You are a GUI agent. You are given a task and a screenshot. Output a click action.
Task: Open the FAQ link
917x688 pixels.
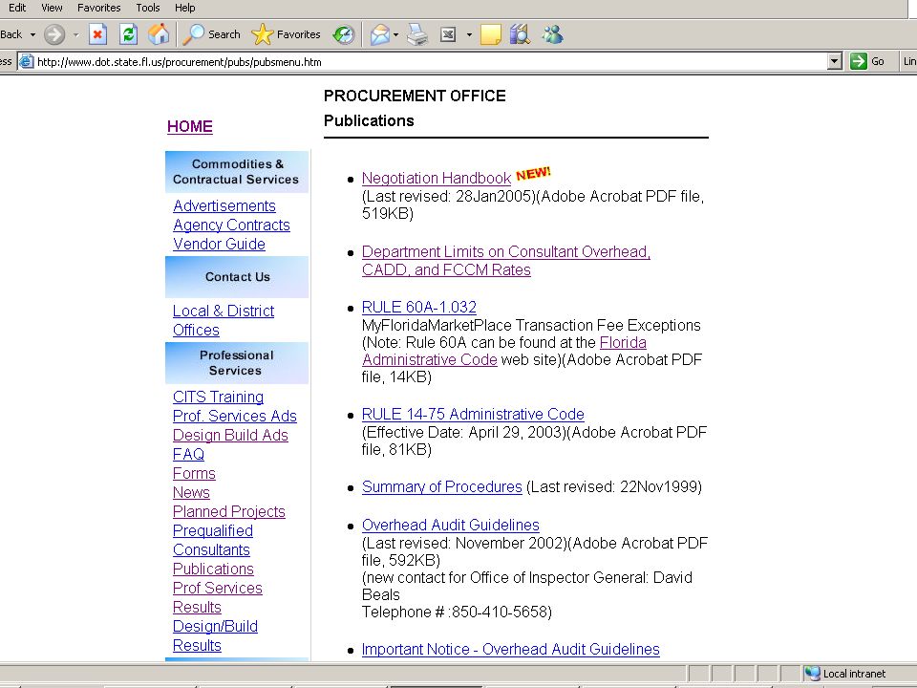click(189, 454)
